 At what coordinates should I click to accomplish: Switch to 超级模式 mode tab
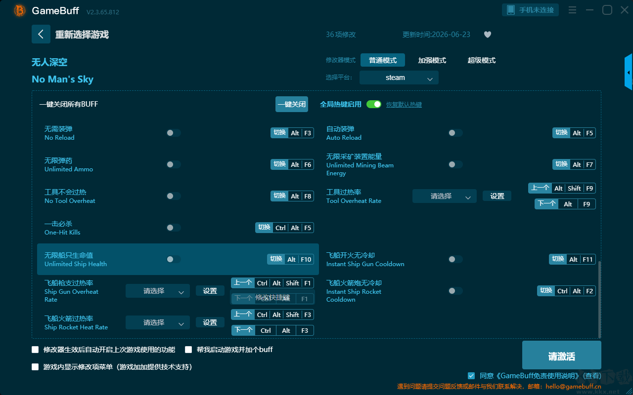click(x=482, y=60)
